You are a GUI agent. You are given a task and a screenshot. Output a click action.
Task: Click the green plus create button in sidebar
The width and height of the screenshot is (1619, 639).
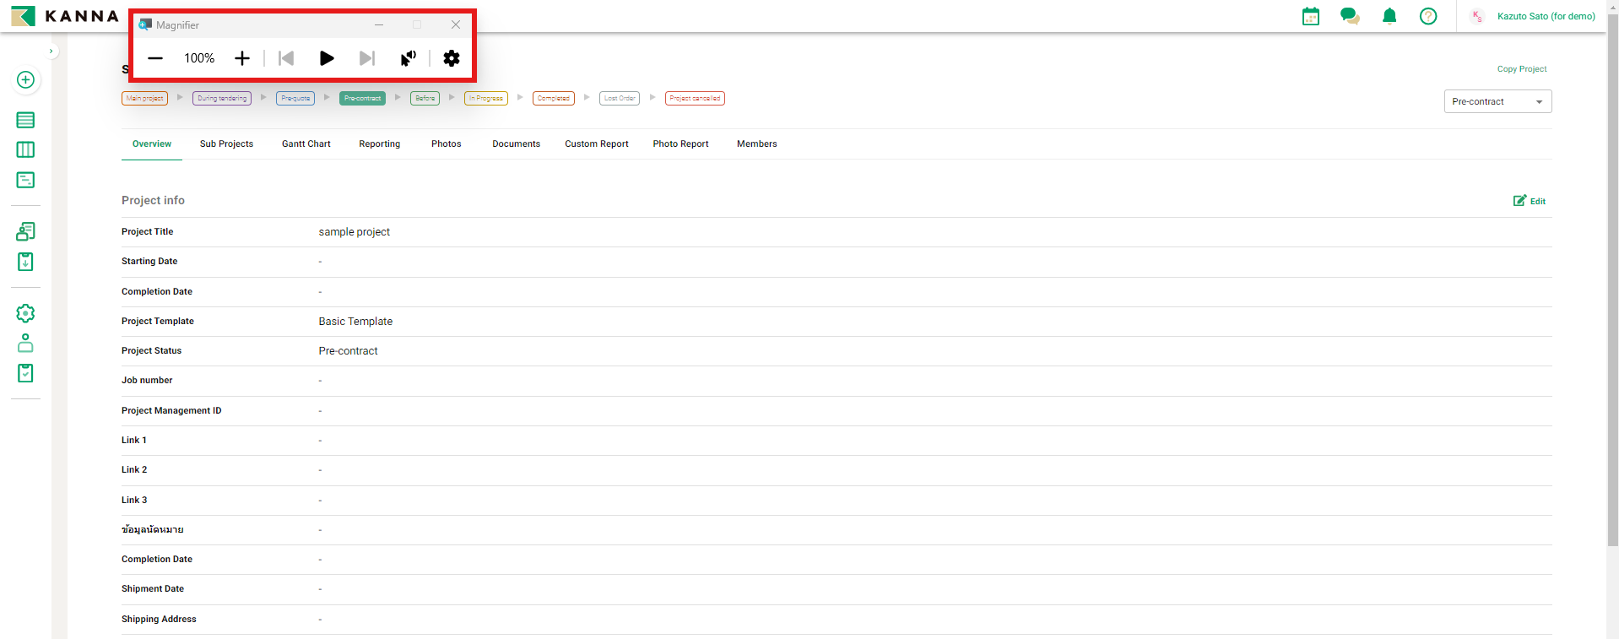click(x=25, y=80)
